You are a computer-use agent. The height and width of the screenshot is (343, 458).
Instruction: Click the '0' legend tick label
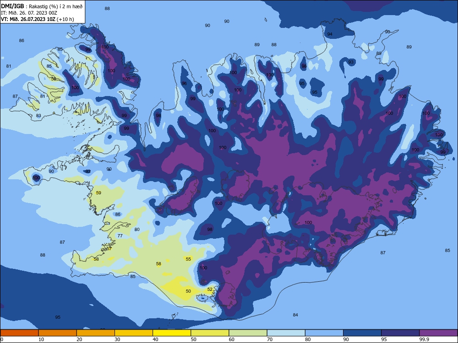pos(2,339)
